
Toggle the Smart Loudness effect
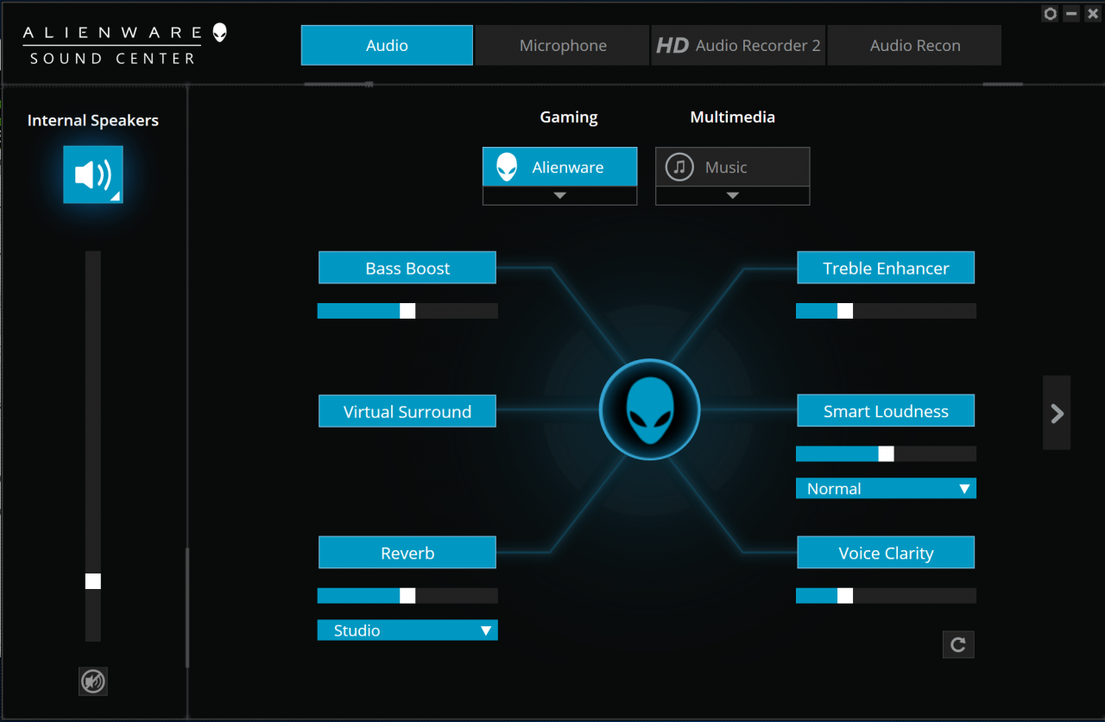[x=886, y=411]
